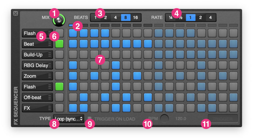
Task: Toggle the green enable button for Beat
Action: pyautogui.click(x=59, y=44)
